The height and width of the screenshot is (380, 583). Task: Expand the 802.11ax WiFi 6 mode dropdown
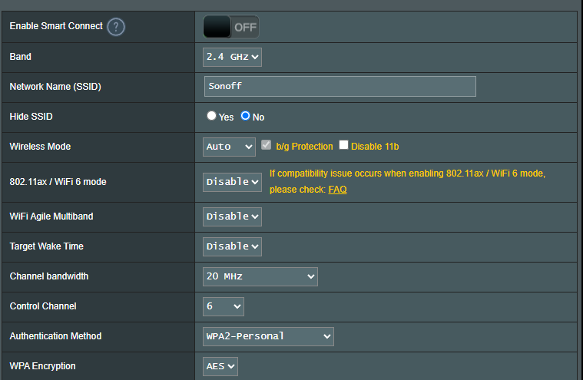[232, 182]
